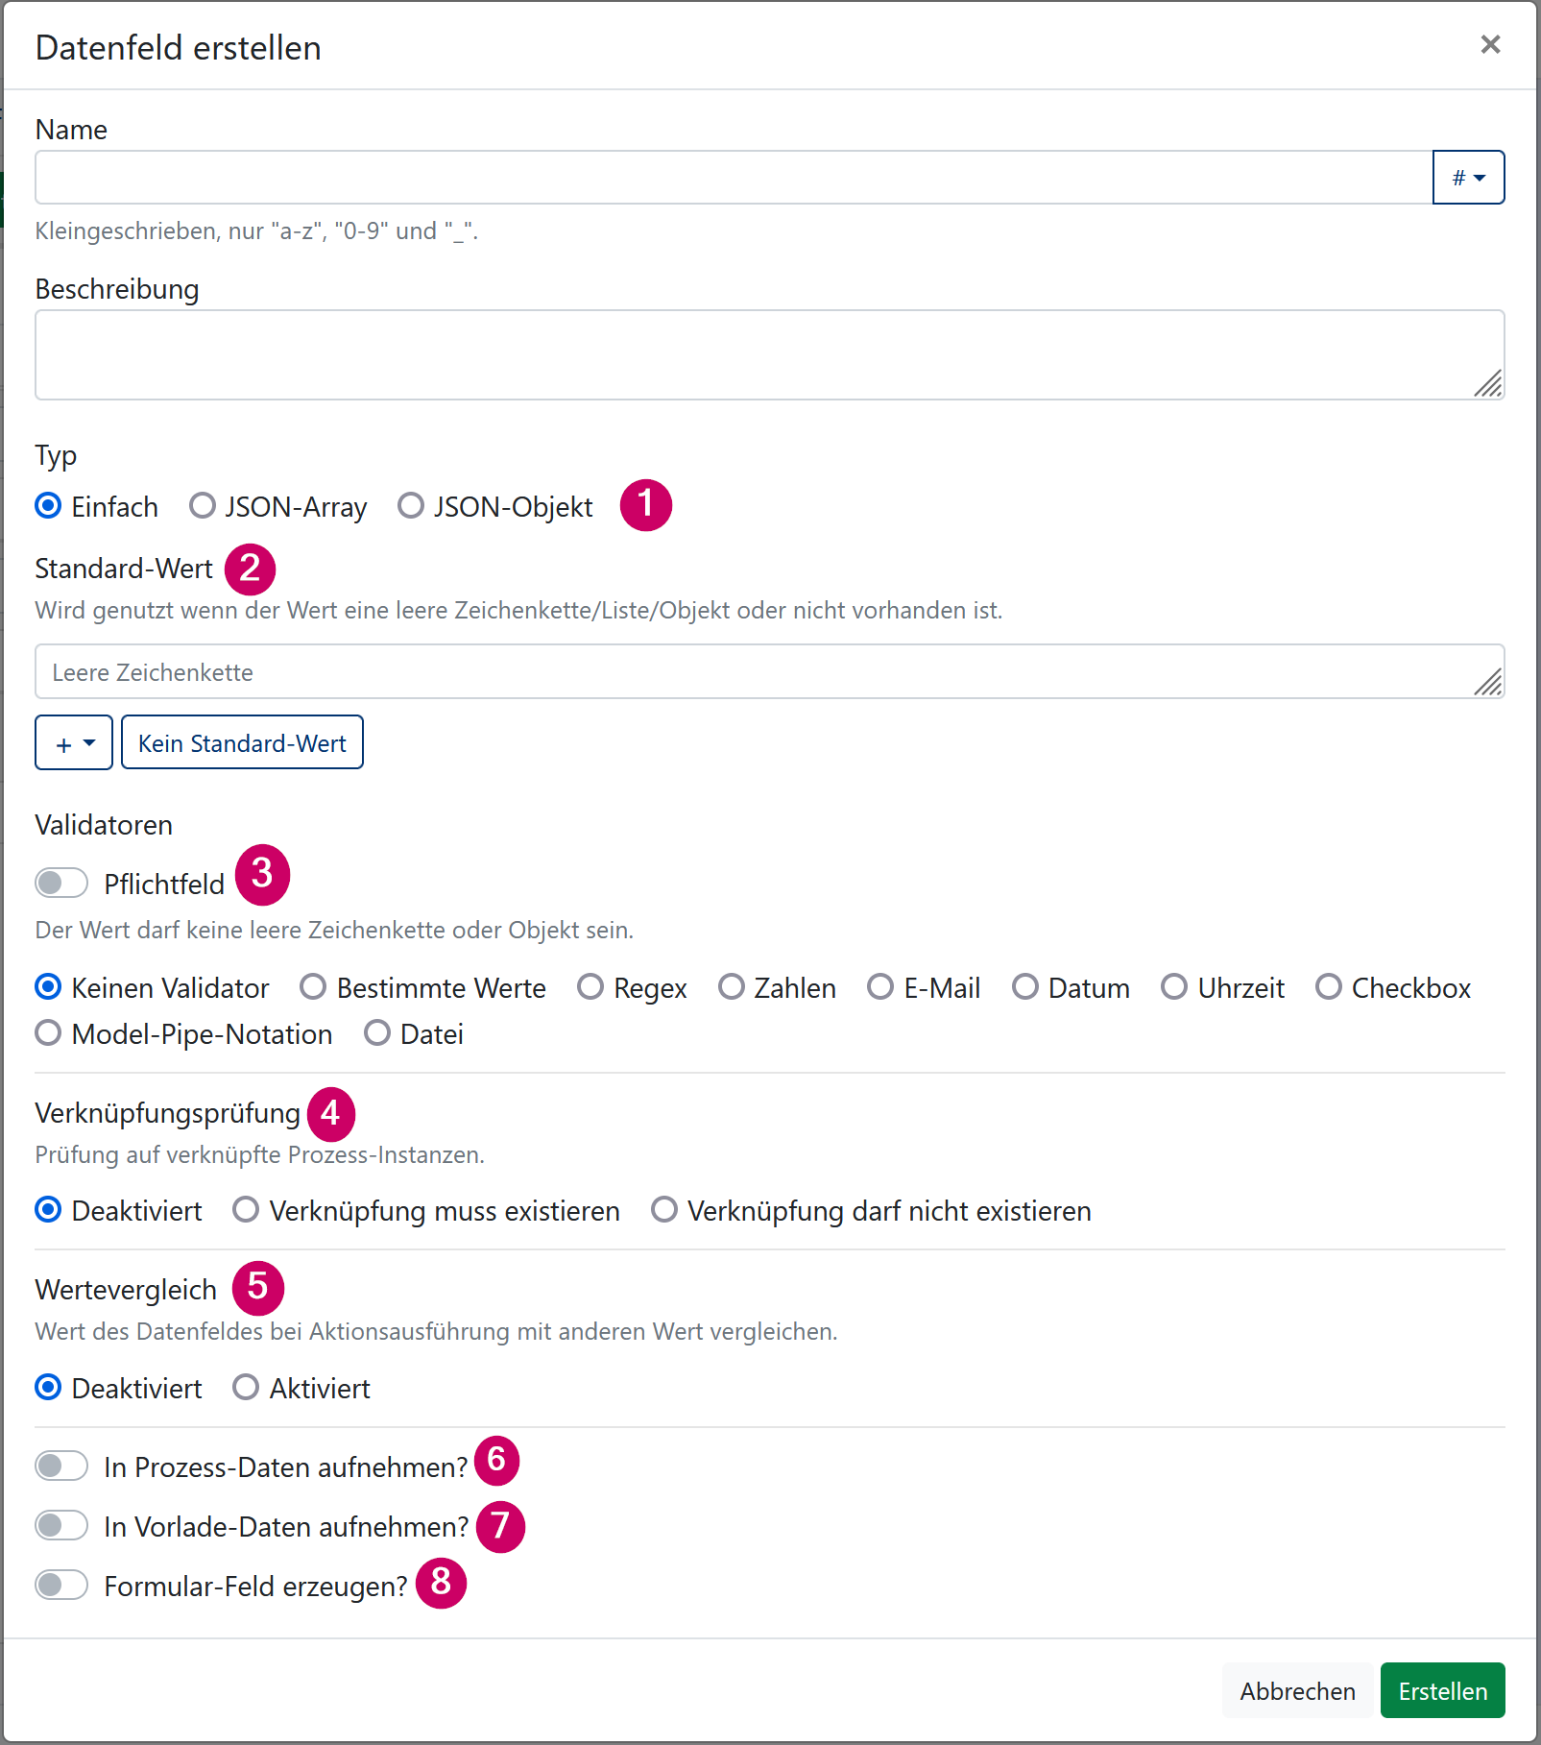Turn on Formular-Feld erzeugen switch
Image resolution: width=1541 pixels, height=1745 pixels.
pyautogui.click(x=61, y=1585)
